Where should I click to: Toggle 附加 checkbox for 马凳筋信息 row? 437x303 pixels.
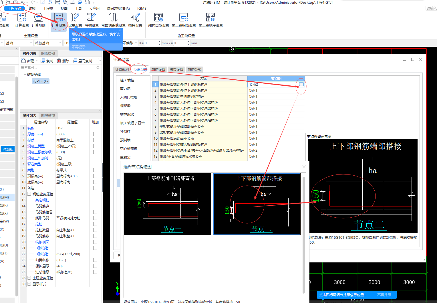(95, 212)
